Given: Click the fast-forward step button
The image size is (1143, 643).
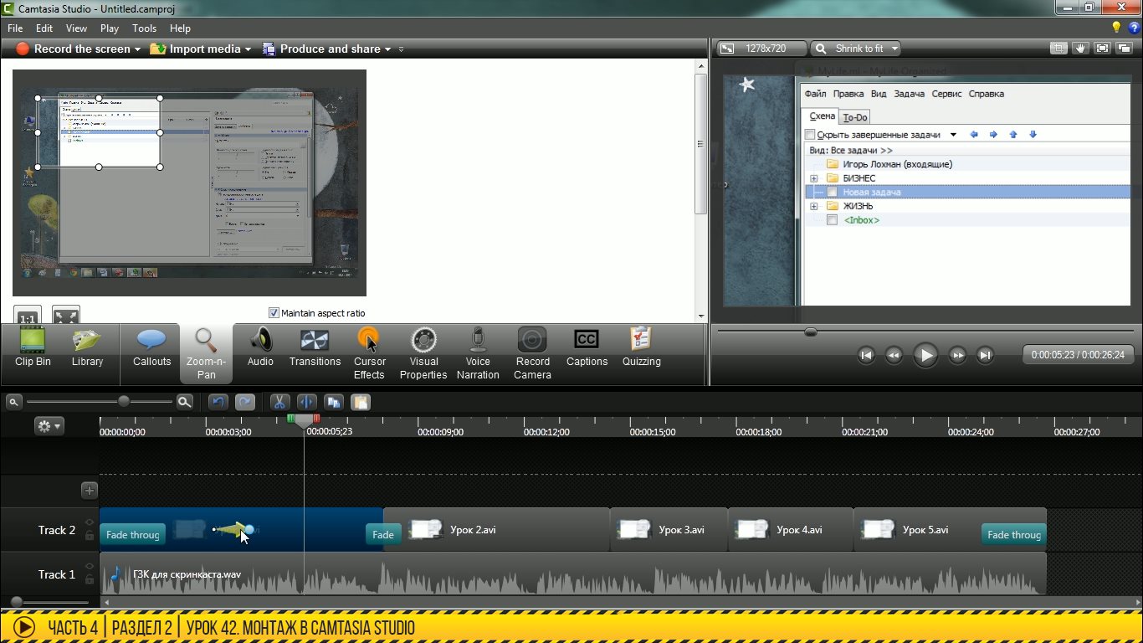Looking at the screenshot, I should click(957, 355).
